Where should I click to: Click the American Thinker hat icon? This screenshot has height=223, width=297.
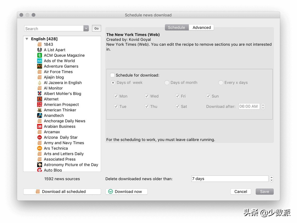pyautogui.click(x=40, y=110)
